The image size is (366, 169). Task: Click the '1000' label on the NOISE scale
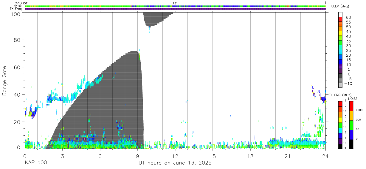click(x=358, y=120)
